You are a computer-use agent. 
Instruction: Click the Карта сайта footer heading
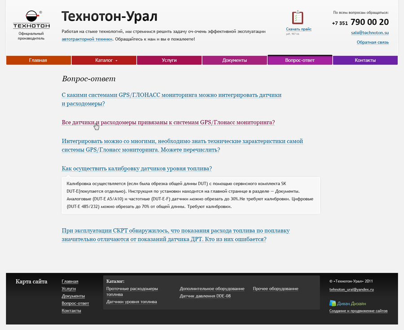pos(31,281)
